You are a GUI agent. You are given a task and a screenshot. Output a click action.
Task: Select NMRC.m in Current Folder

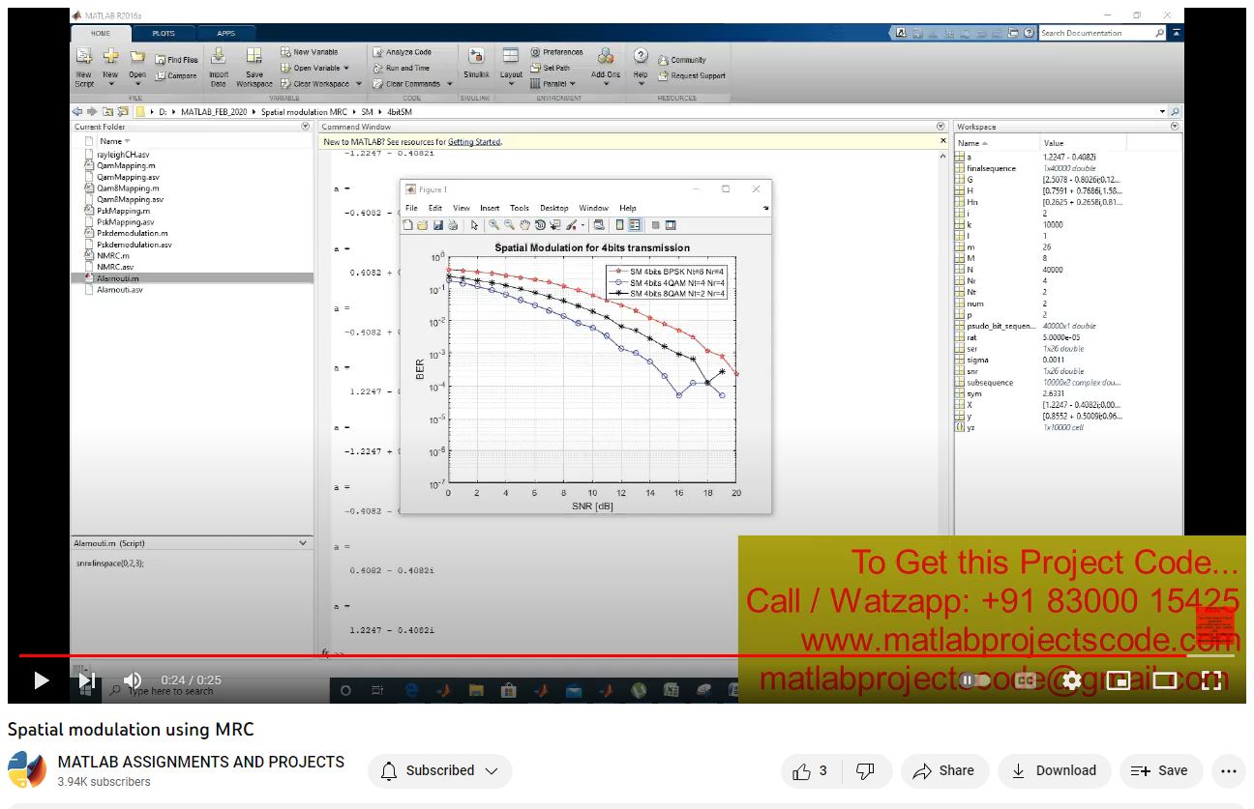(113, 256)
